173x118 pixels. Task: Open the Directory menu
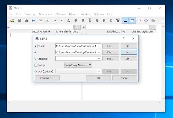pyautogui.click(x=30, y=14)
